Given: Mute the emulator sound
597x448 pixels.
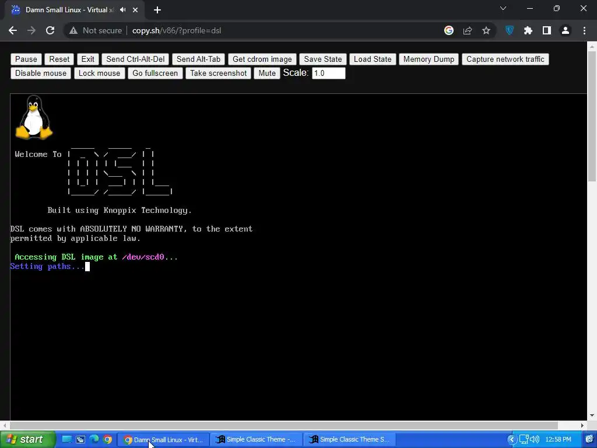Looking at the screenshot, I should 267,73.
